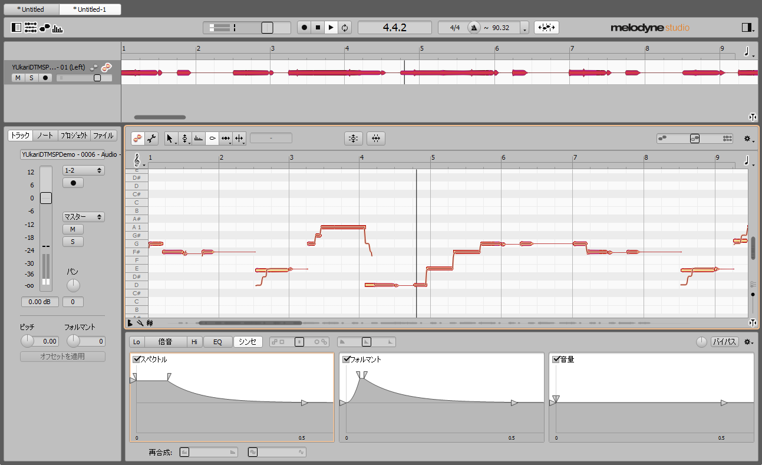Screen dimensions: 762x465
Task: Open the マスター output dropdown
Action: coord(83,217)
